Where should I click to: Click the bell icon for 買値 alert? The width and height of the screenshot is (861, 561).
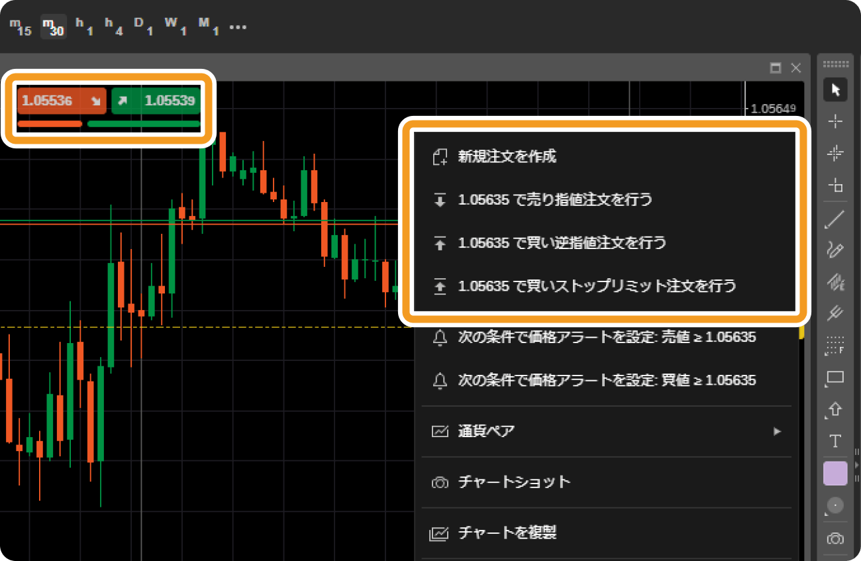[x=440, y=380]
